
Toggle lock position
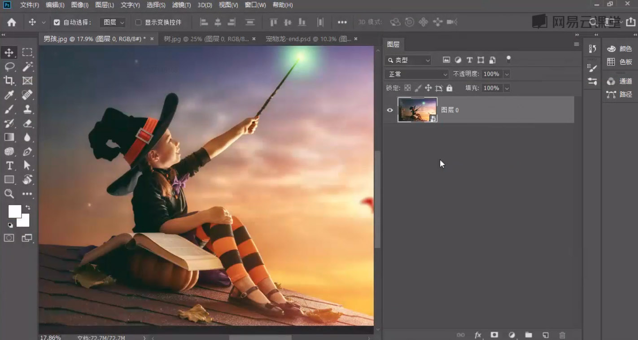point(428,88)
